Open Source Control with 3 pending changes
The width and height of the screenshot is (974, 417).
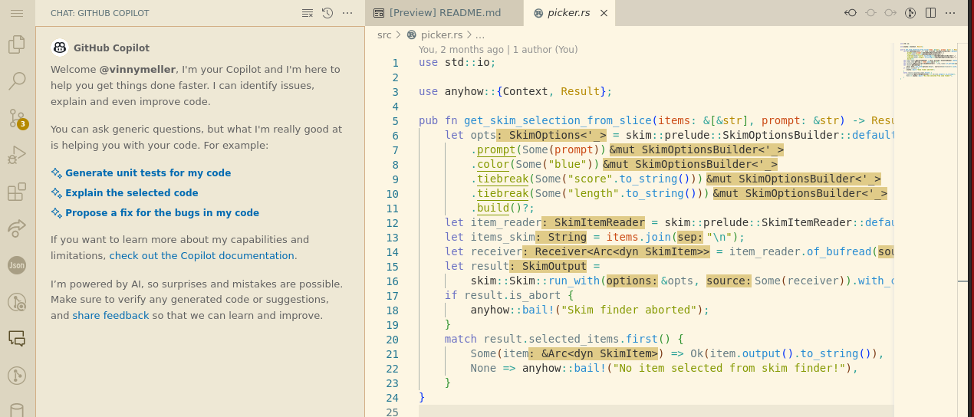point(17,118)
